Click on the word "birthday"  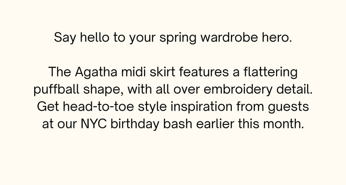135,124
